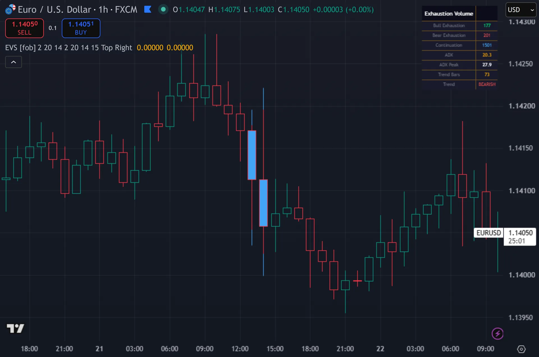Click the +0.00003 (+0.00%) change value

343,10
